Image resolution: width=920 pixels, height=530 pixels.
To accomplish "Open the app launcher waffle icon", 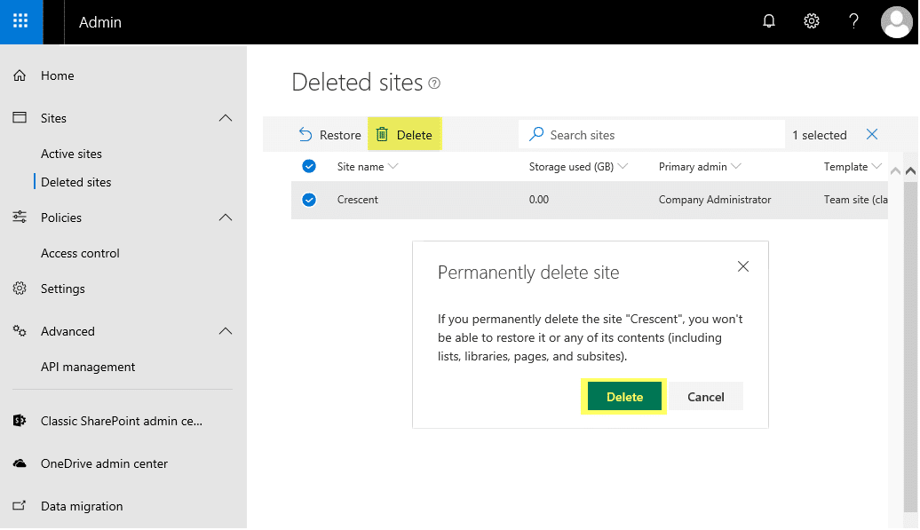I will pos(20,21).
